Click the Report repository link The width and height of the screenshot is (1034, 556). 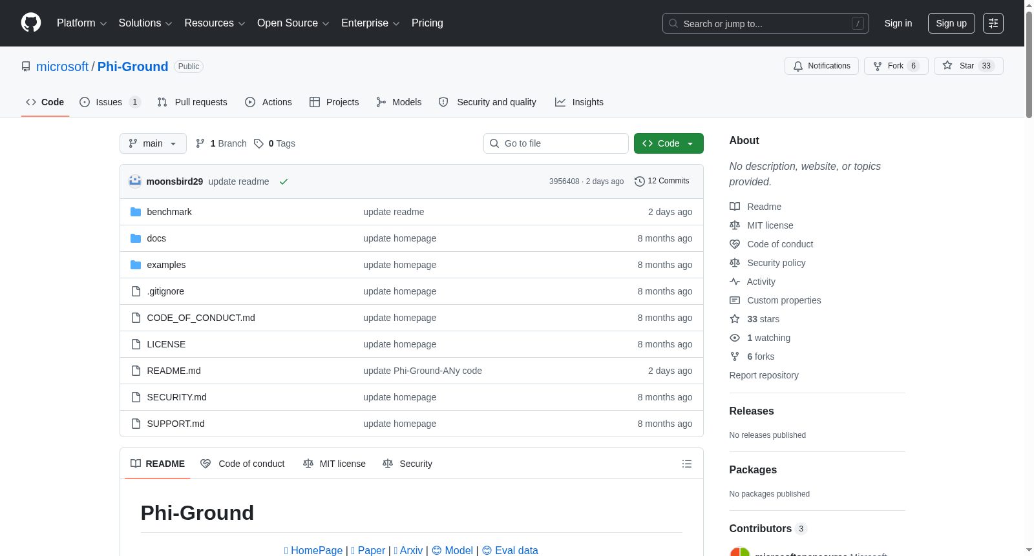pos(764,375)
